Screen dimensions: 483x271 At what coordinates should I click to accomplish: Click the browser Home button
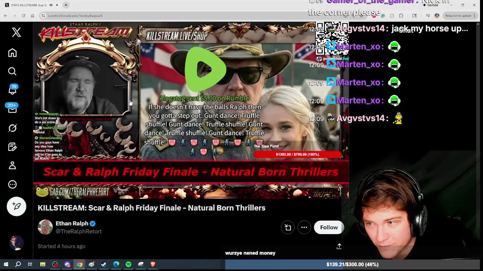32,16
